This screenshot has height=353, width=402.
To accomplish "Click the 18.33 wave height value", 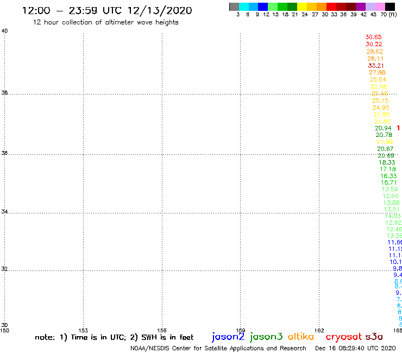I will [387, 162].
